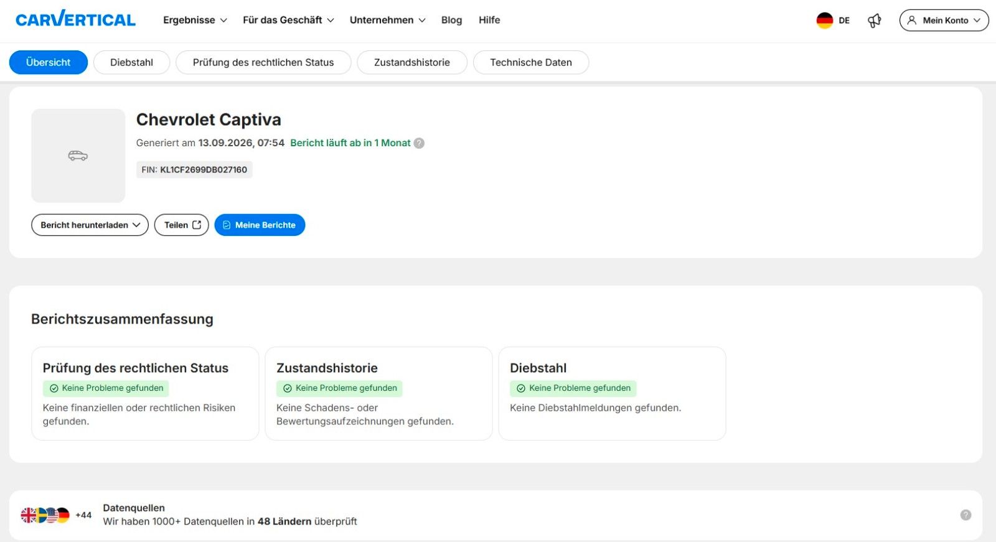
Task: Click the 48 Ländern text
Action: pos(284,521)
